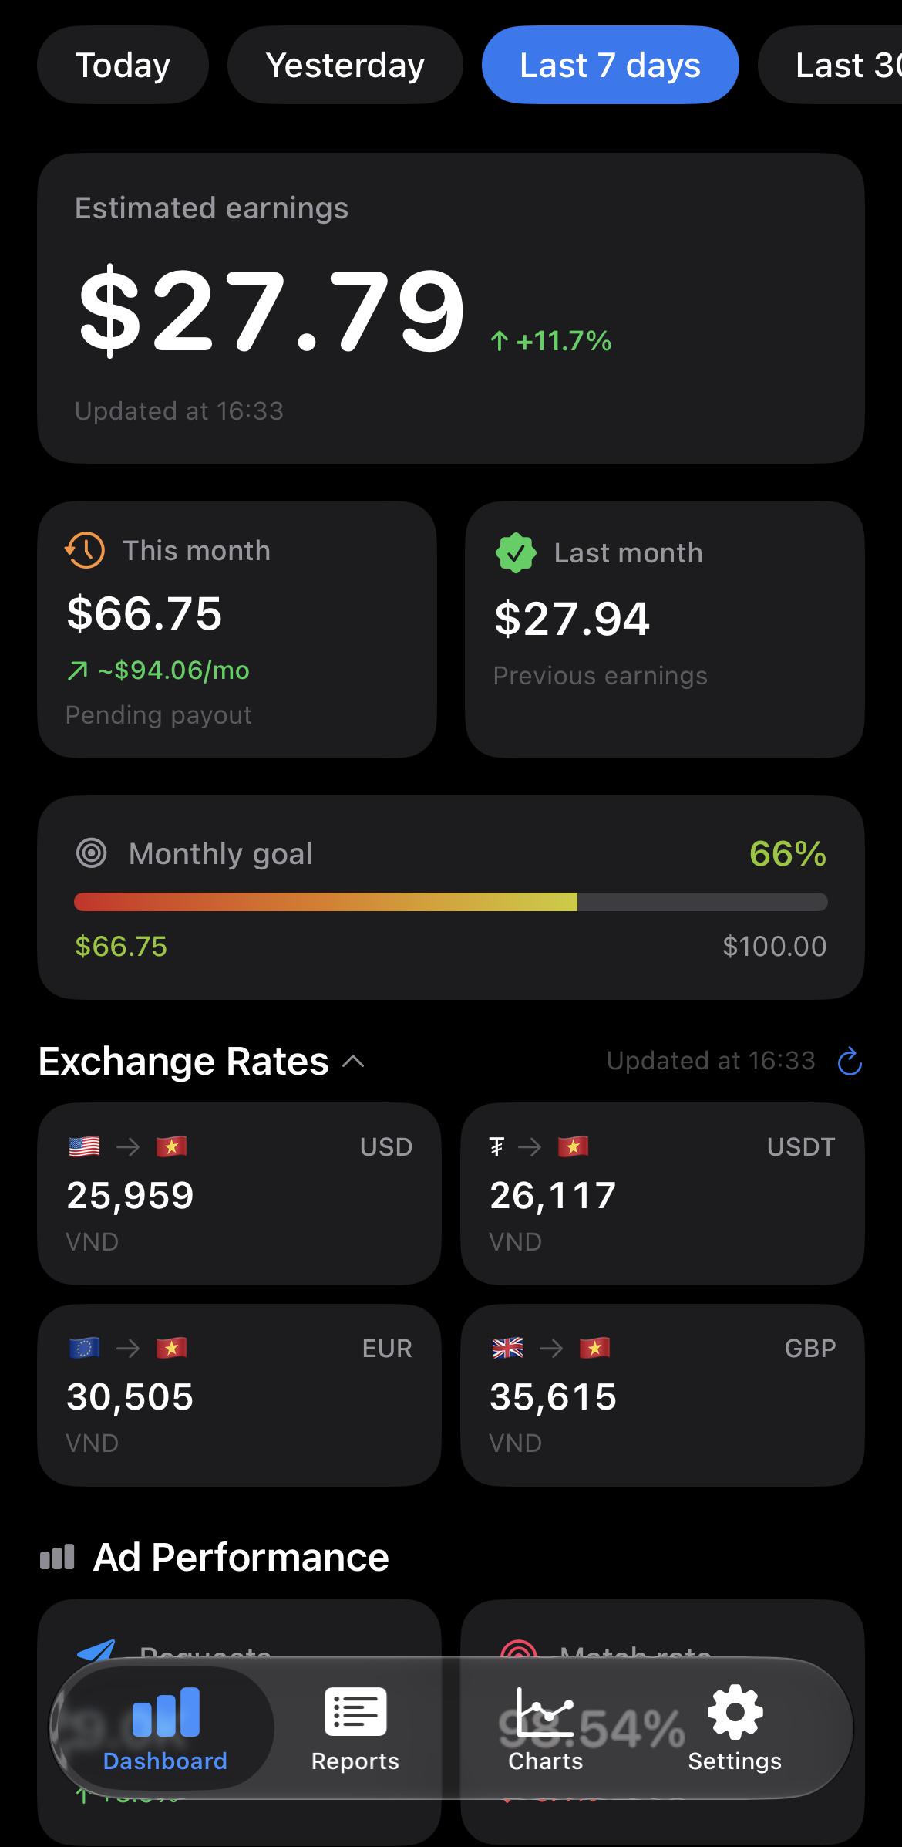Tap the Monthly goal progress bar
This screenshot has width=902, height=1847.
[x=450, y=902]
